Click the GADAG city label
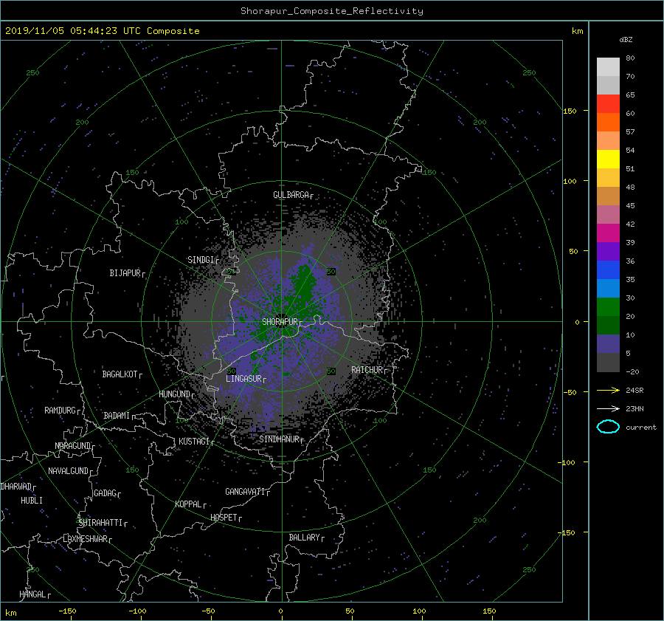 (x=105, y=493)
